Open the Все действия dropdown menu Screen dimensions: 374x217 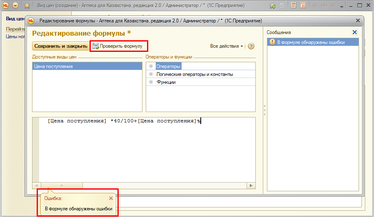227,46
